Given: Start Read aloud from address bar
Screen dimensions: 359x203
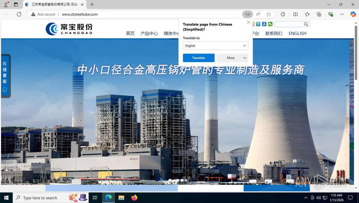Looking at the screenshot, I should [258, 14].
